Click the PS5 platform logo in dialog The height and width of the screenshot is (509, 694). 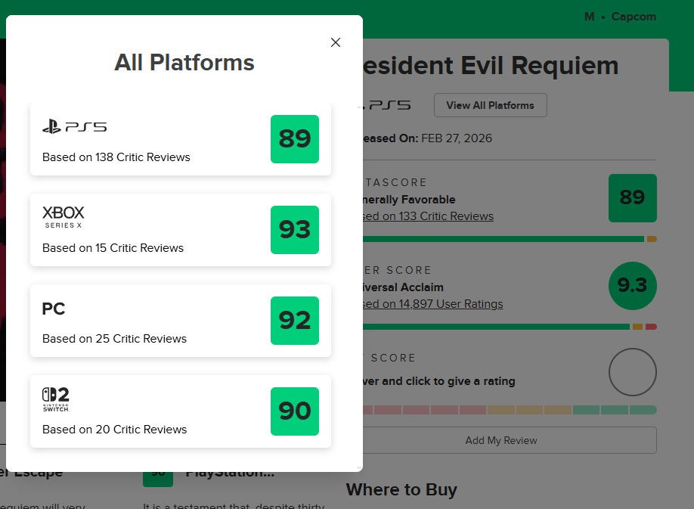pyautogui.click(x=74, y=126)
